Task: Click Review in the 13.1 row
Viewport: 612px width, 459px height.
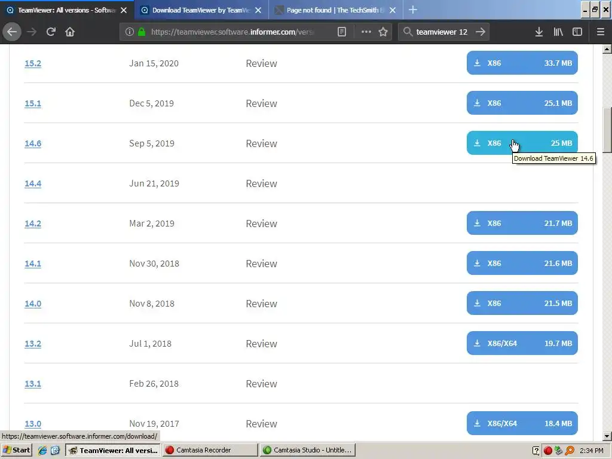Action: [262, 384]
